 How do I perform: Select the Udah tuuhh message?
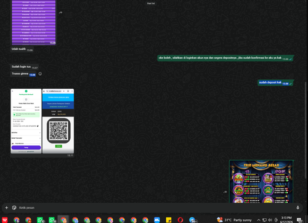(x=22, y=49)
